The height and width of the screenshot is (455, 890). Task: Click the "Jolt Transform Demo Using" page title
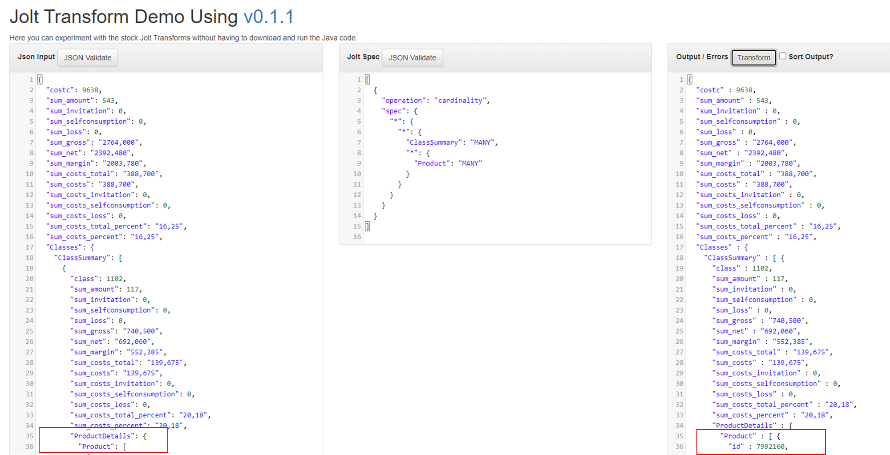click(124, 17)
